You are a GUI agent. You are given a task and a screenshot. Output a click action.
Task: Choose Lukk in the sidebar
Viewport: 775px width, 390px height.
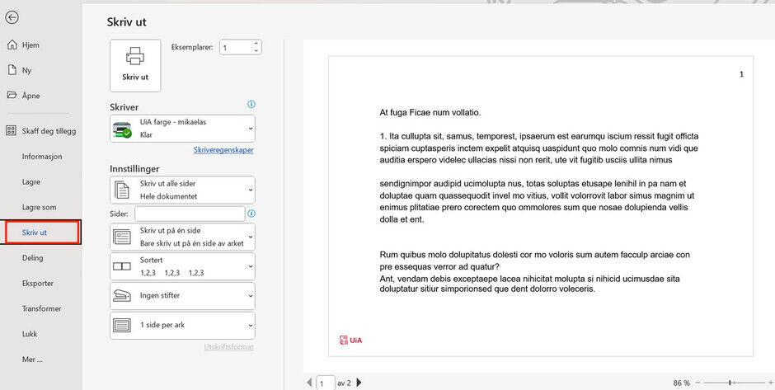(30, 334)
